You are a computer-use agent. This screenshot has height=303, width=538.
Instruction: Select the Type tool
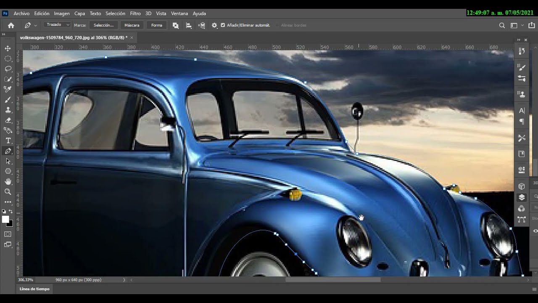click(x=8, y=141)
